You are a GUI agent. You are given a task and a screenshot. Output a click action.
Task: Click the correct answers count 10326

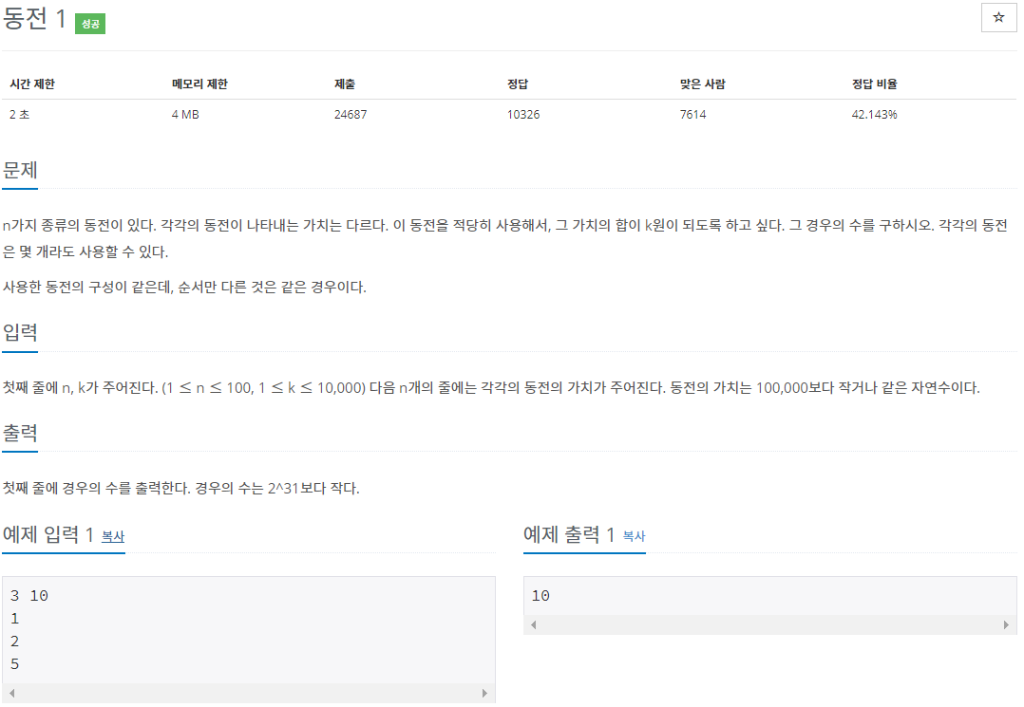click(x=523, y=115)
